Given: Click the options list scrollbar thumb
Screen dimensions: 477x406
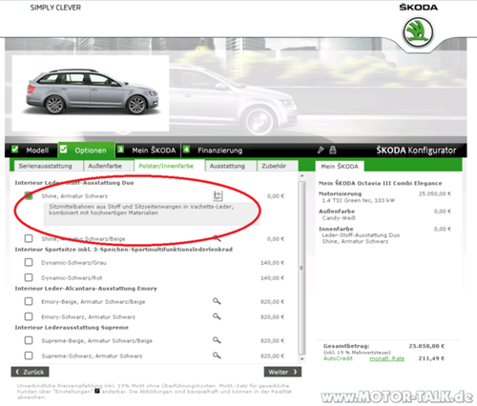Looking at the screenshot, I should point(301,268).
